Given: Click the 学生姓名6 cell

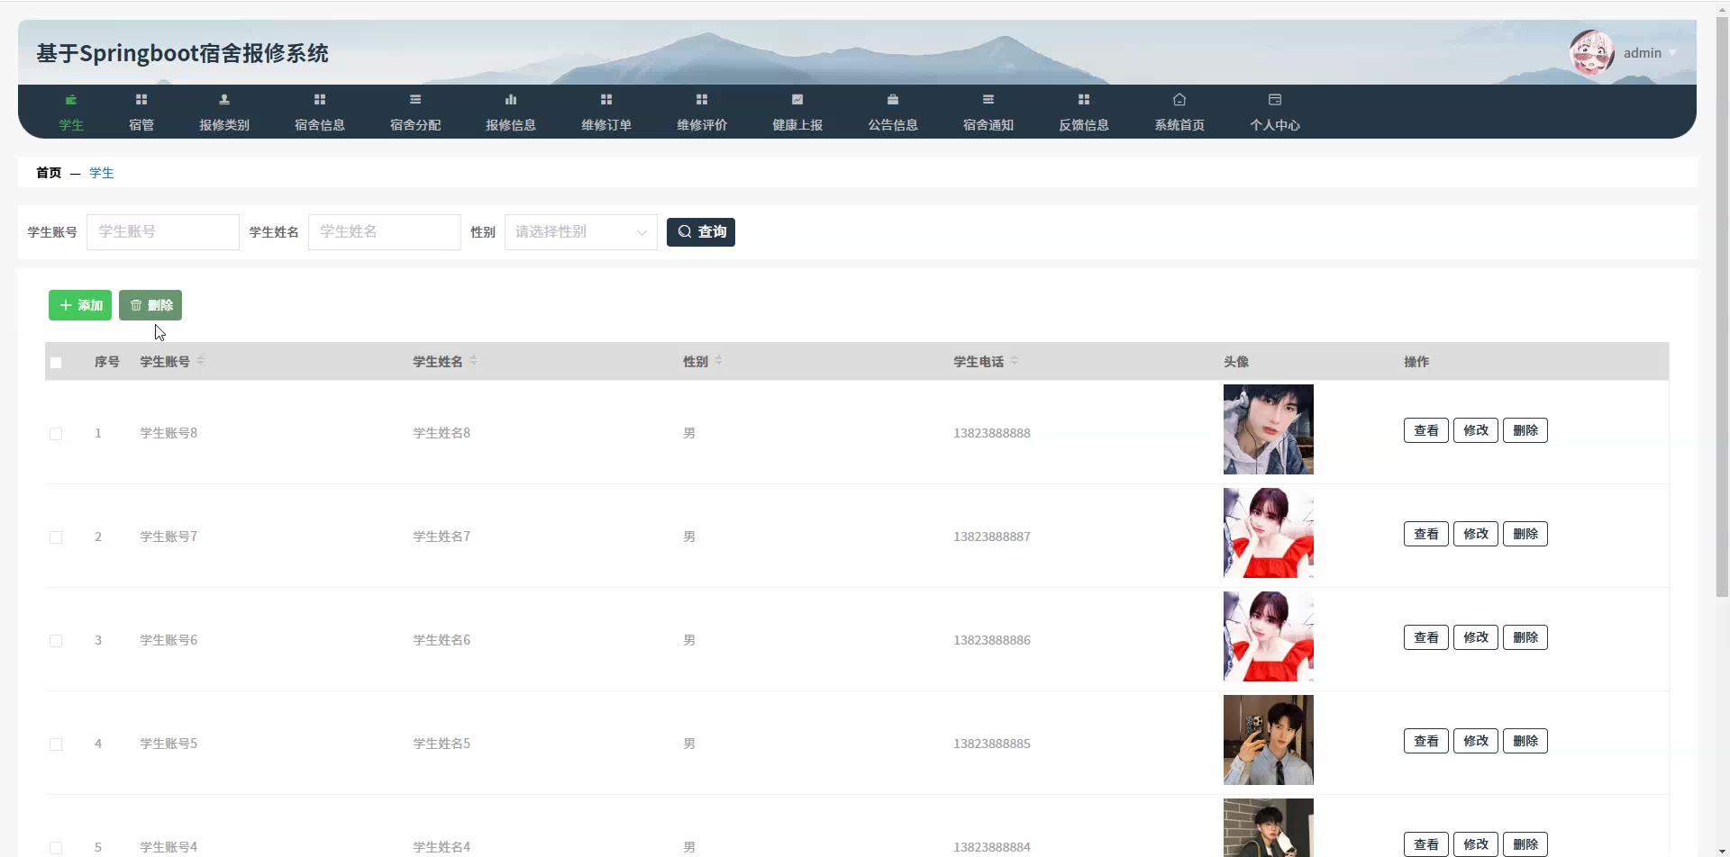Looking at the screenshot, I should (442, 640).
